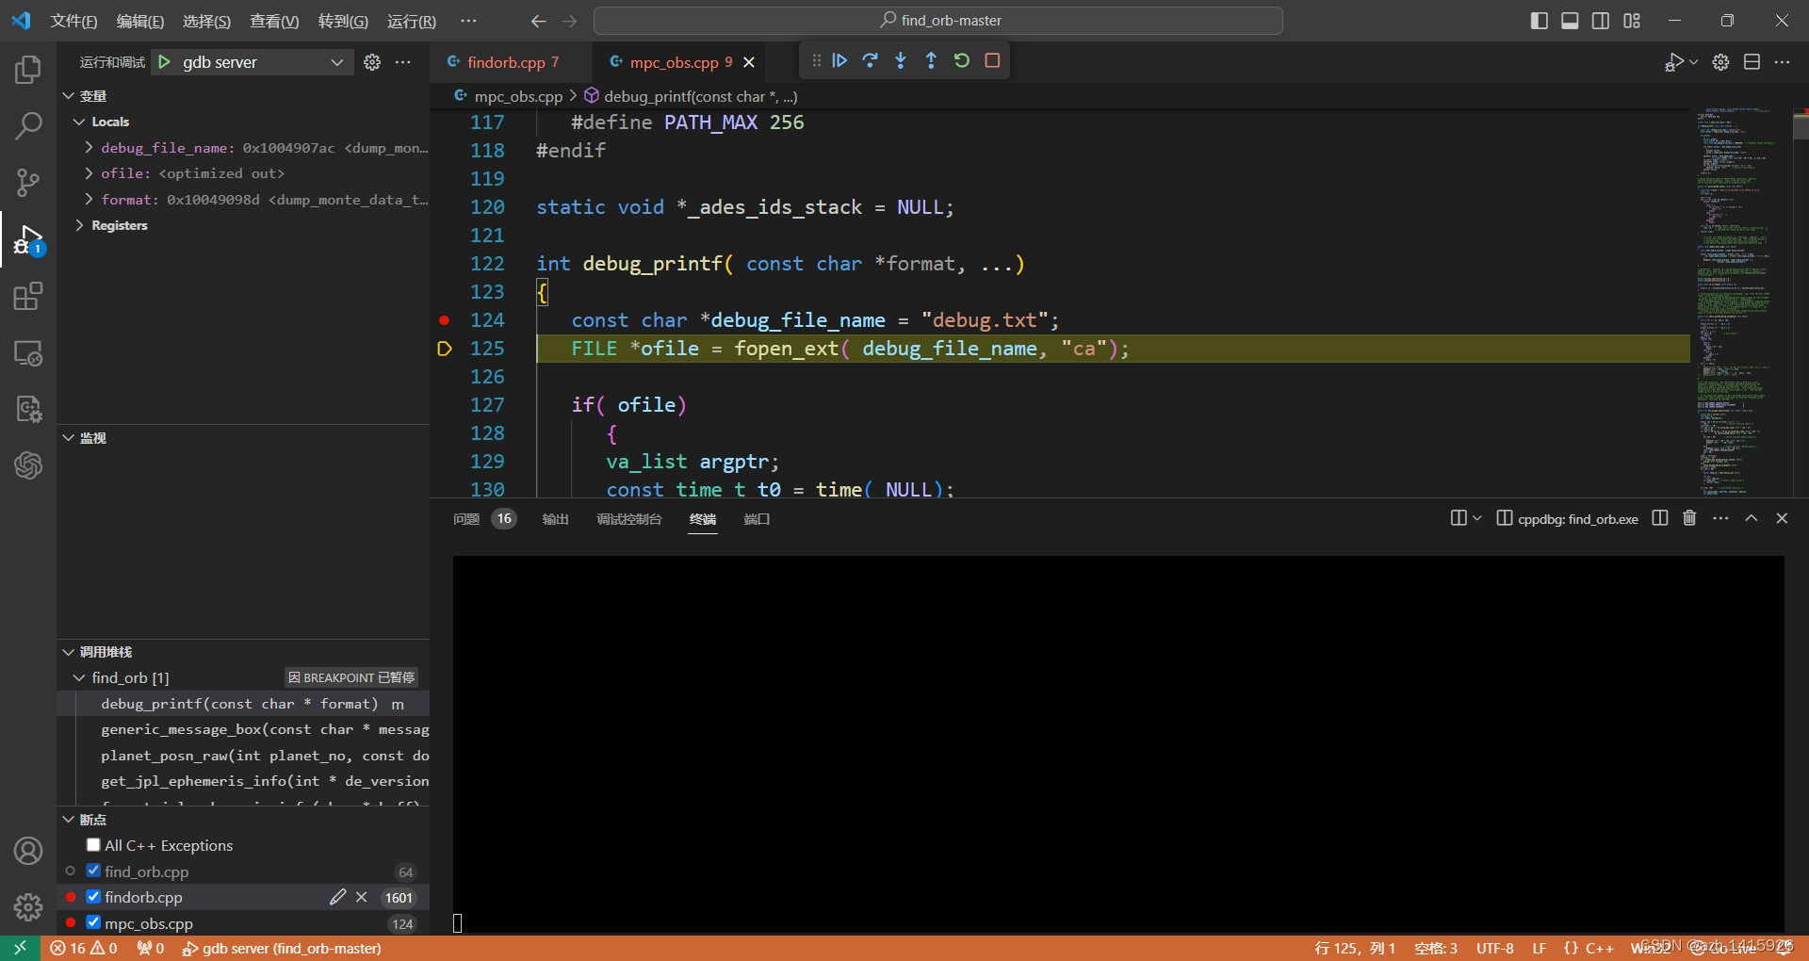The image size is (1809, 961).
Task: Remove the findorb.cpp breakpoint
Action: [362, 897]
